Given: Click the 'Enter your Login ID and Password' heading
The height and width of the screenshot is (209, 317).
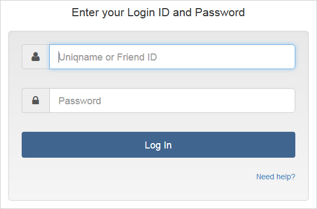Looking at the screenshot, I should point(158,12).
